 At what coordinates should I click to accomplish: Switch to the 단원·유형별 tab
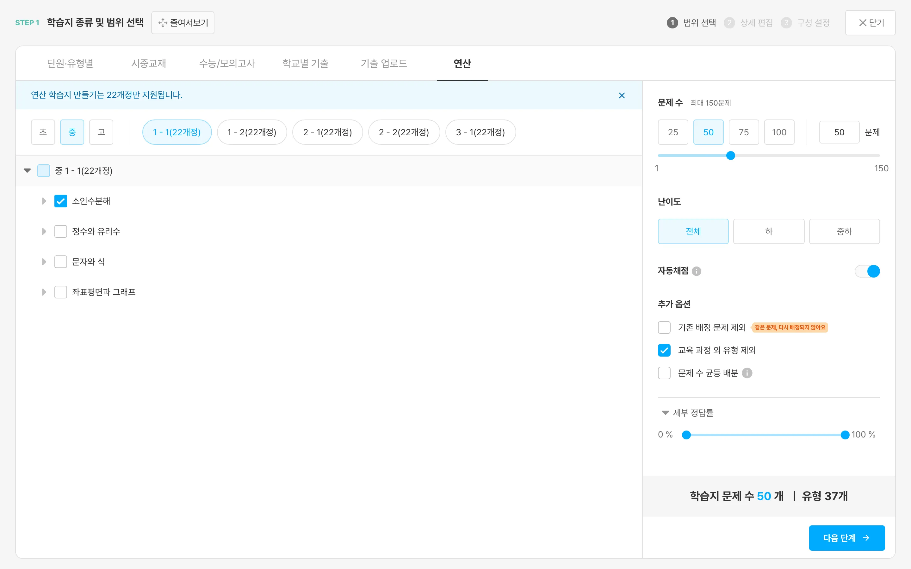(70, 63)
